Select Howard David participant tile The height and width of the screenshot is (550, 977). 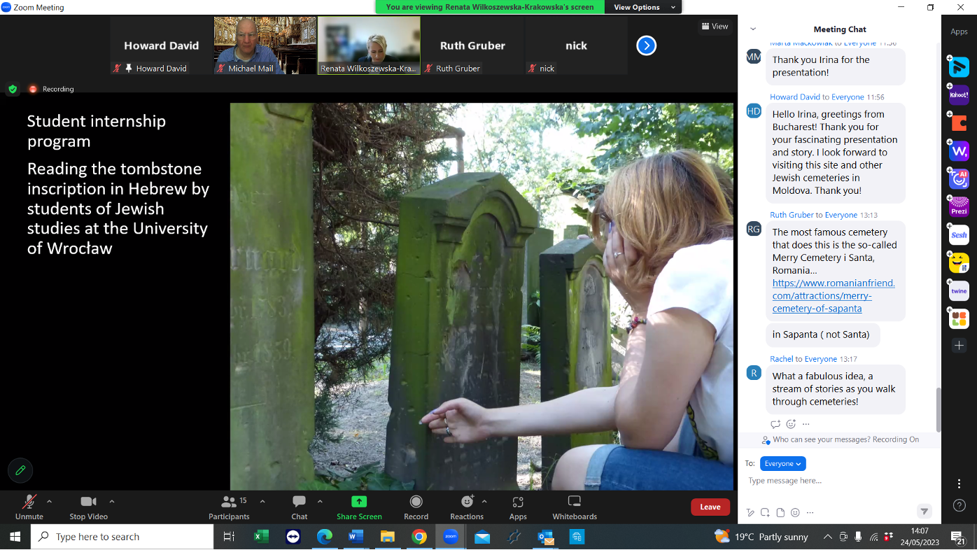click(x=161, y=45)
